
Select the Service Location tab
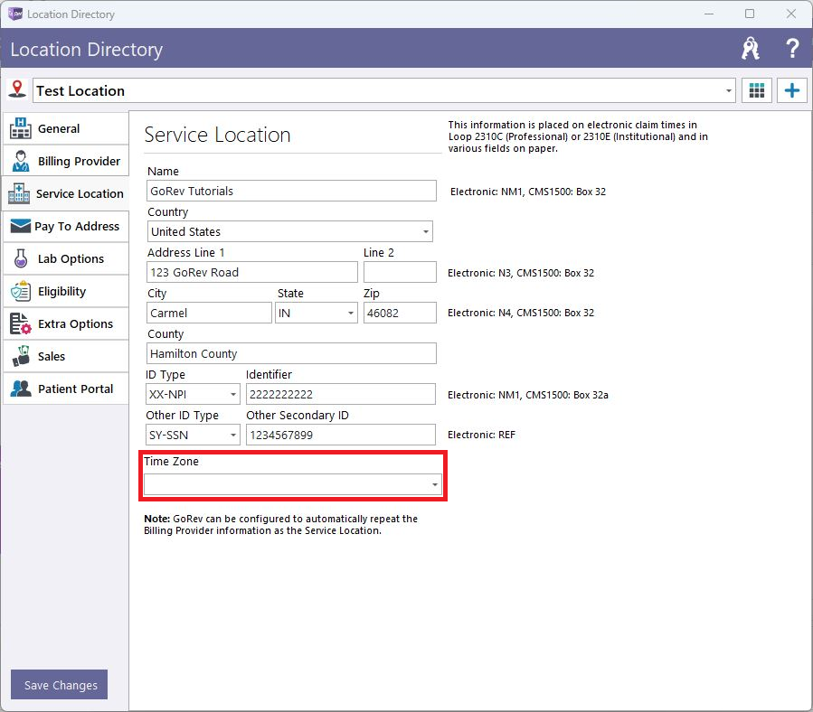pyautogui.click(x=65, y=193)
